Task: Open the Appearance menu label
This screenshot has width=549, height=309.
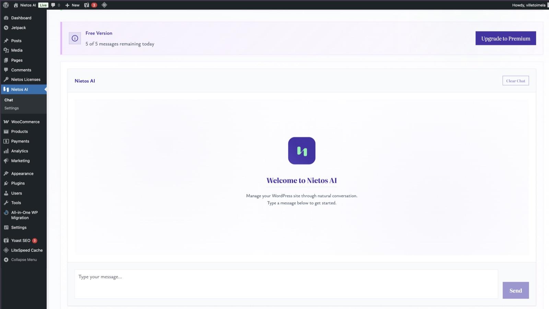Action: 22,174
